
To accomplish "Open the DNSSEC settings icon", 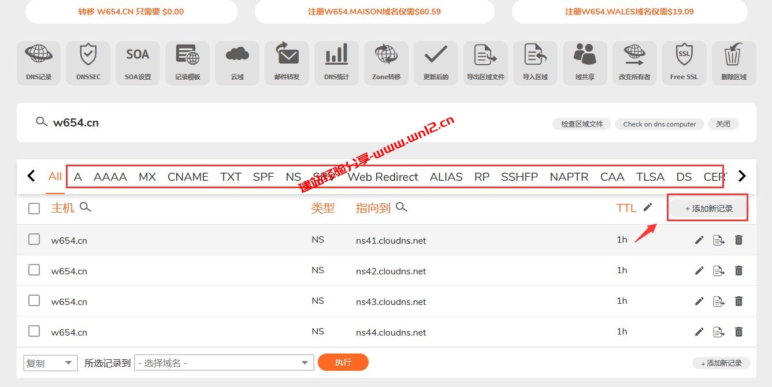I will pyautogui.click(x=88, y=62).
